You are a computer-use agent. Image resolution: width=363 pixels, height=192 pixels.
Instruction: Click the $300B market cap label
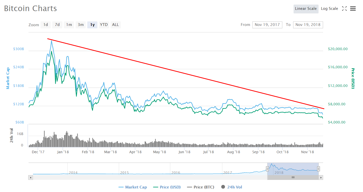[19, 49]
